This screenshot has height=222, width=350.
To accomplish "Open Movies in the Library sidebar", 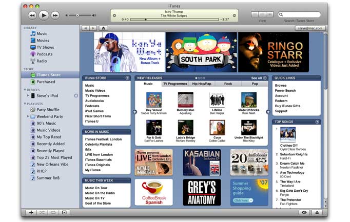I will pos(43,41).
